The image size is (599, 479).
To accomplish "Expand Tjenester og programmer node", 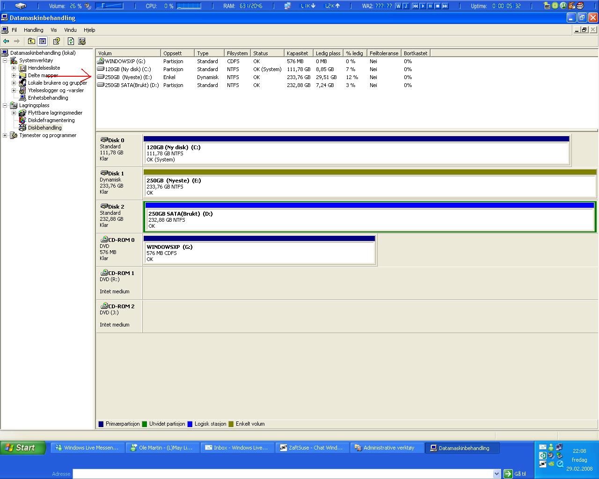I will coord(5,135).
